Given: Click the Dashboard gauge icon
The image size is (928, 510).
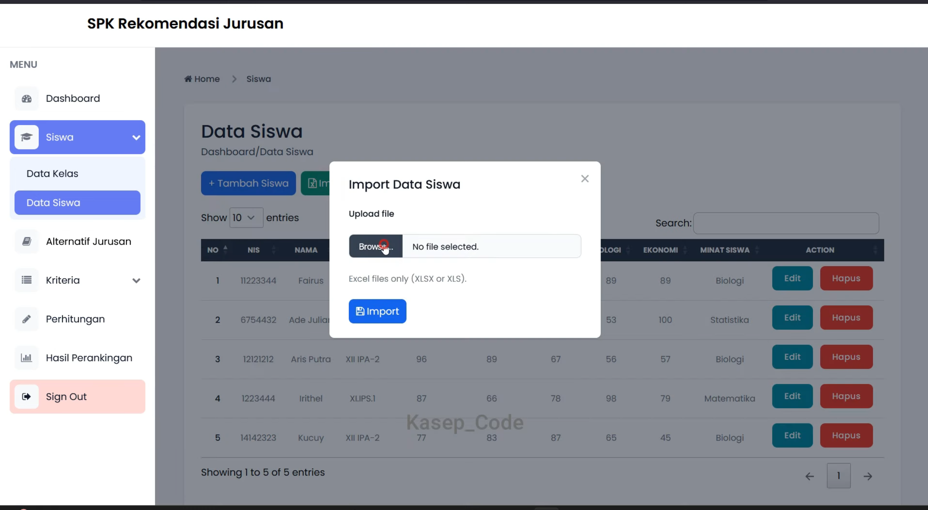Looking at the screenshot, I should coord(27,98).
